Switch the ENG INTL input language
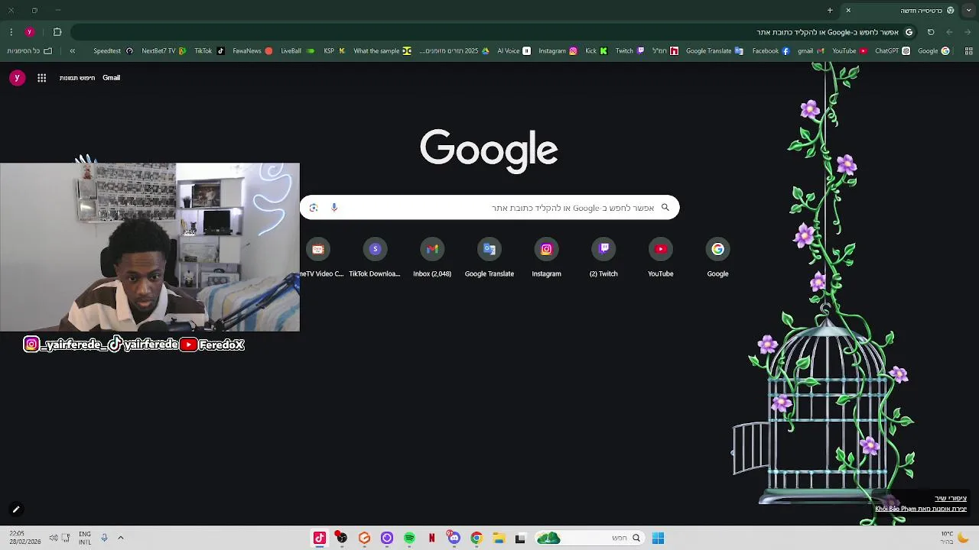This screenshot has width=979, height=550. pos(84,538)
